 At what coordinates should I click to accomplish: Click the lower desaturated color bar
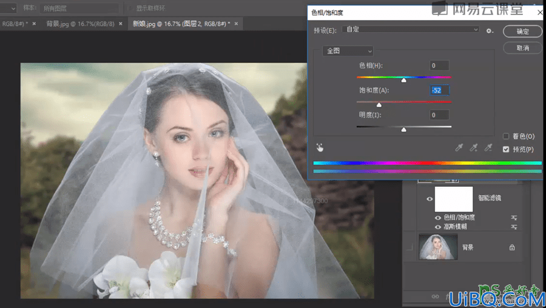tap(428, 171)
